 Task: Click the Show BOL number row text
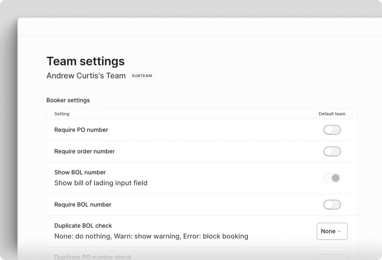tap(80, 172)
